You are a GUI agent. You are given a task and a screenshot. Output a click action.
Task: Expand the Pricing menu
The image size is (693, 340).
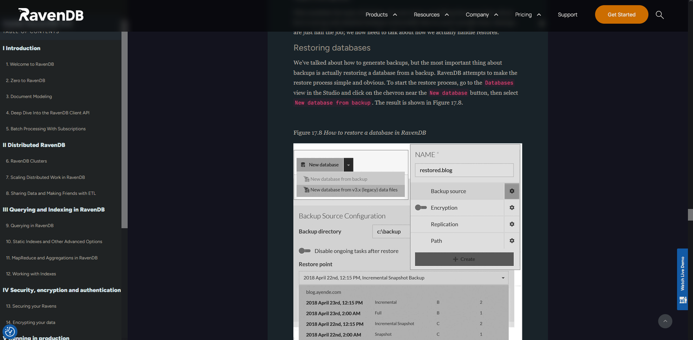[x=528, y=15]
